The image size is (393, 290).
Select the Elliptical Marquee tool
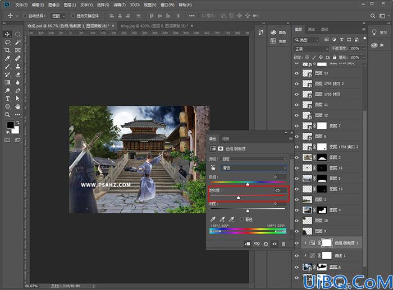click(17, 34)
